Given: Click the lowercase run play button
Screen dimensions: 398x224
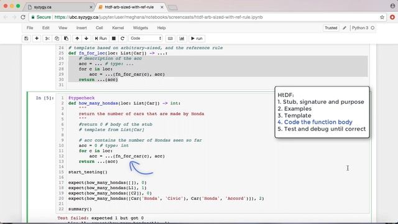Looking at the screenshot, I should (197, 39).
